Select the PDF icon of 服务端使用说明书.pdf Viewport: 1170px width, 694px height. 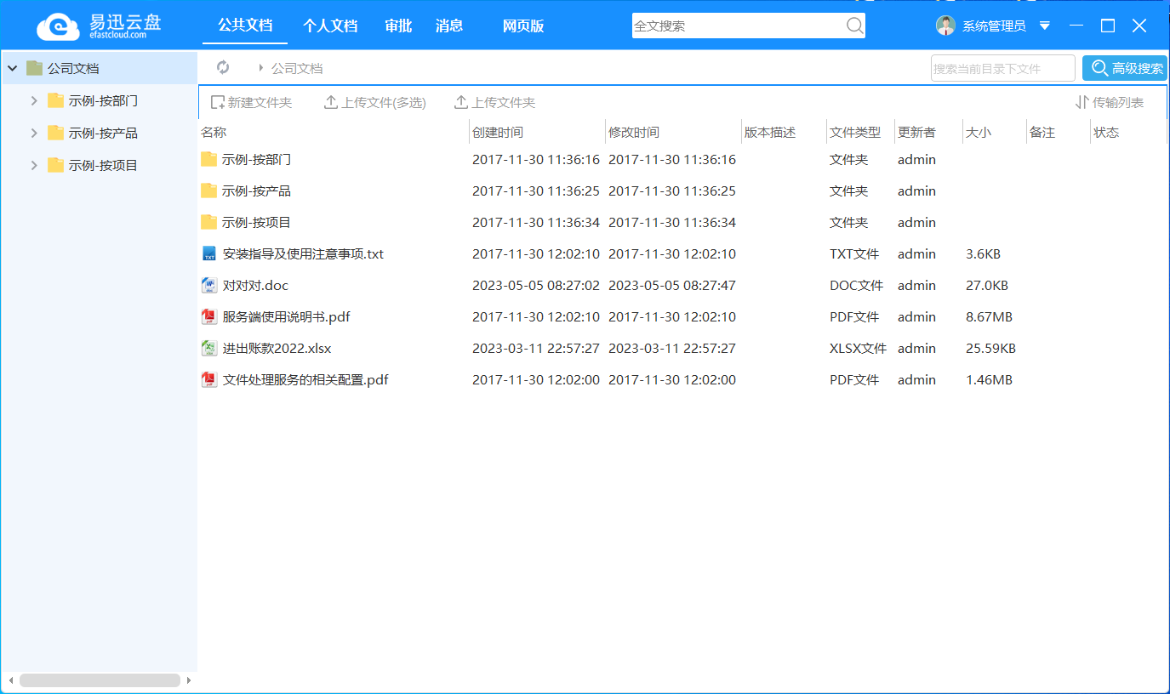208,317
